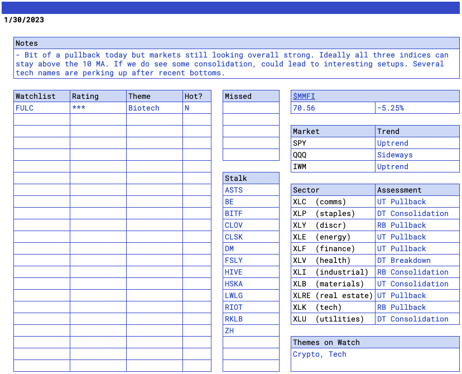Click RKLB in the Stalk list
The image size is (462, 374).
(251, 319)
